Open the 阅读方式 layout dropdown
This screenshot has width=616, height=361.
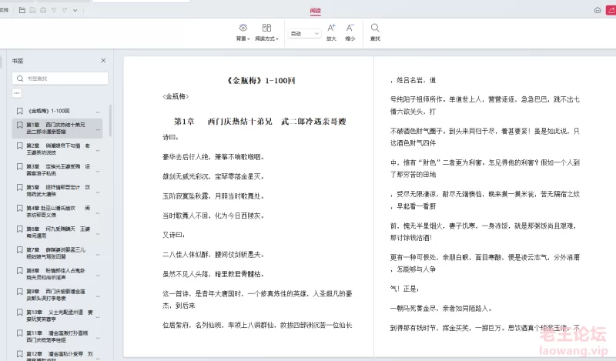[266, 32]
